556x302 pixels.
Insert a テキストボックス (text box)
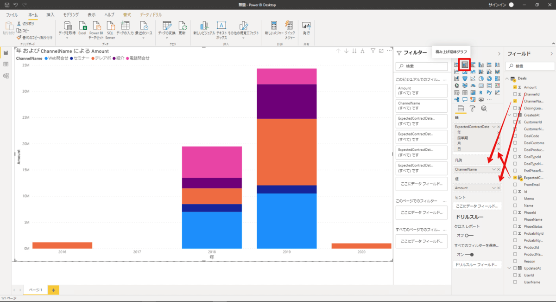click(x=221, y=27)
